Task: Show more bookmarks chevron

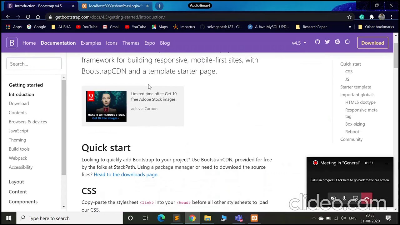Action: coord(350,27)
